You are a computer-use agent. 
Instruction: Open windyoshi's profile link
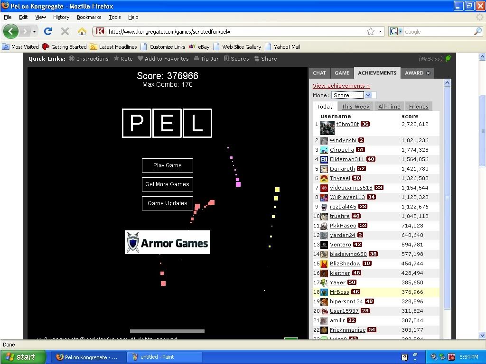pos(343,140)
